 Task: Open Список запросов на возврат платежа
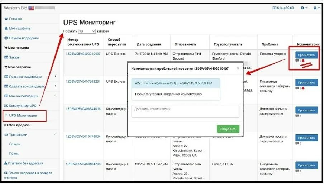click(28, 175)
